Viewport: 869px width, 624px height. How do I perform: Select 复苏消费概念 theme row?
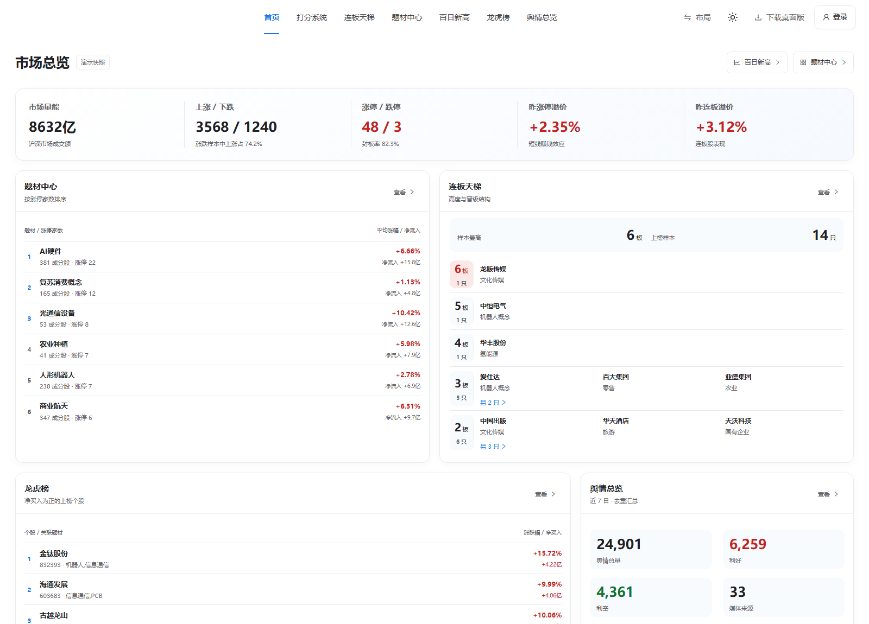coord(222,288)
